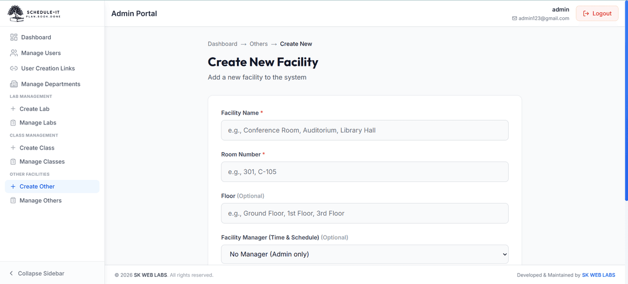Click the Room Number field label

(x=243, y=154)
